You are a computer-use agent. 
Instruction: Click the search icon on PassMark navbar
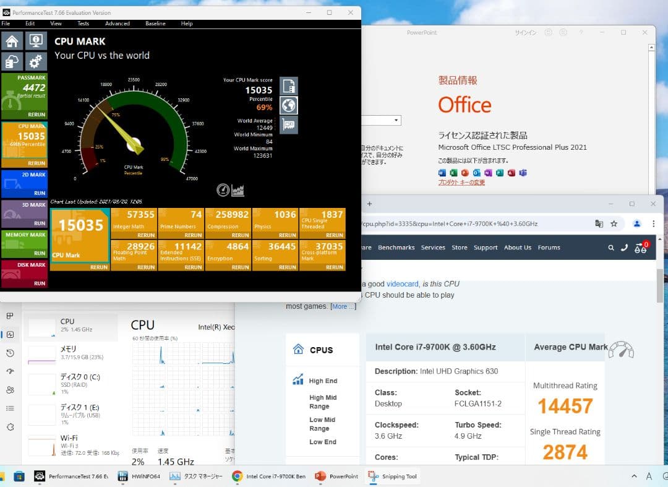611,248
